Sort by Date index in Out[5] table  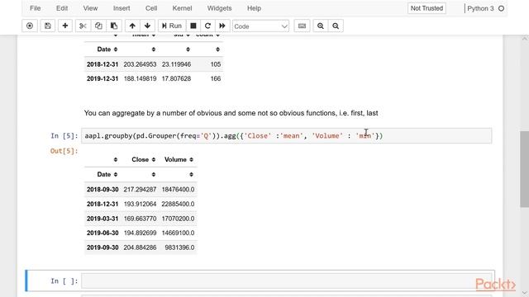[x=107, y=174]
